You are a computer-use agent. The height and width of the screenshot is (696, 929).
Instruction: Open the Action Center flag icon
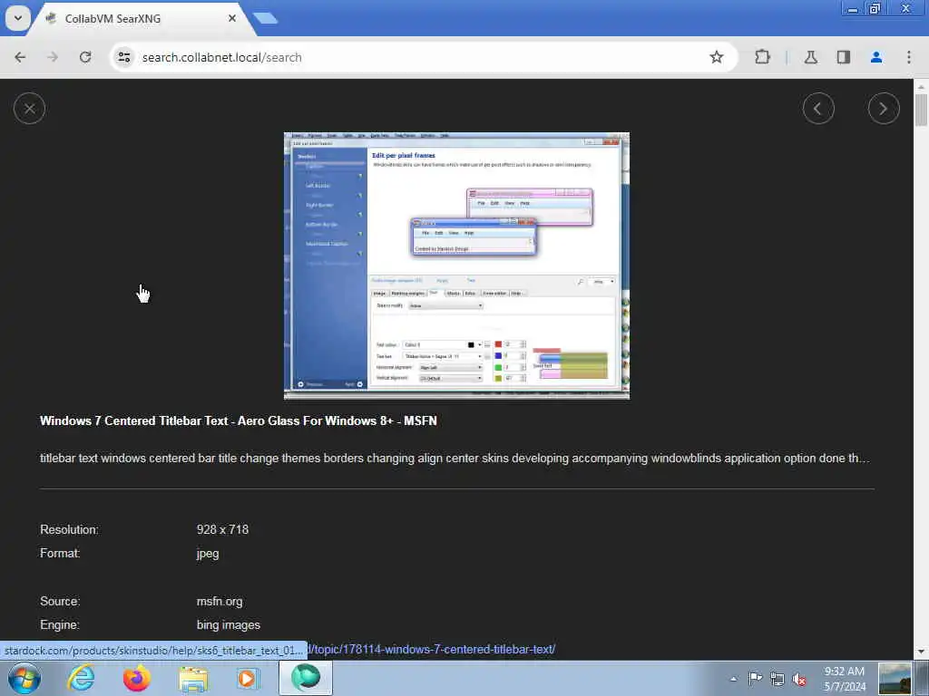coord(755,679)
